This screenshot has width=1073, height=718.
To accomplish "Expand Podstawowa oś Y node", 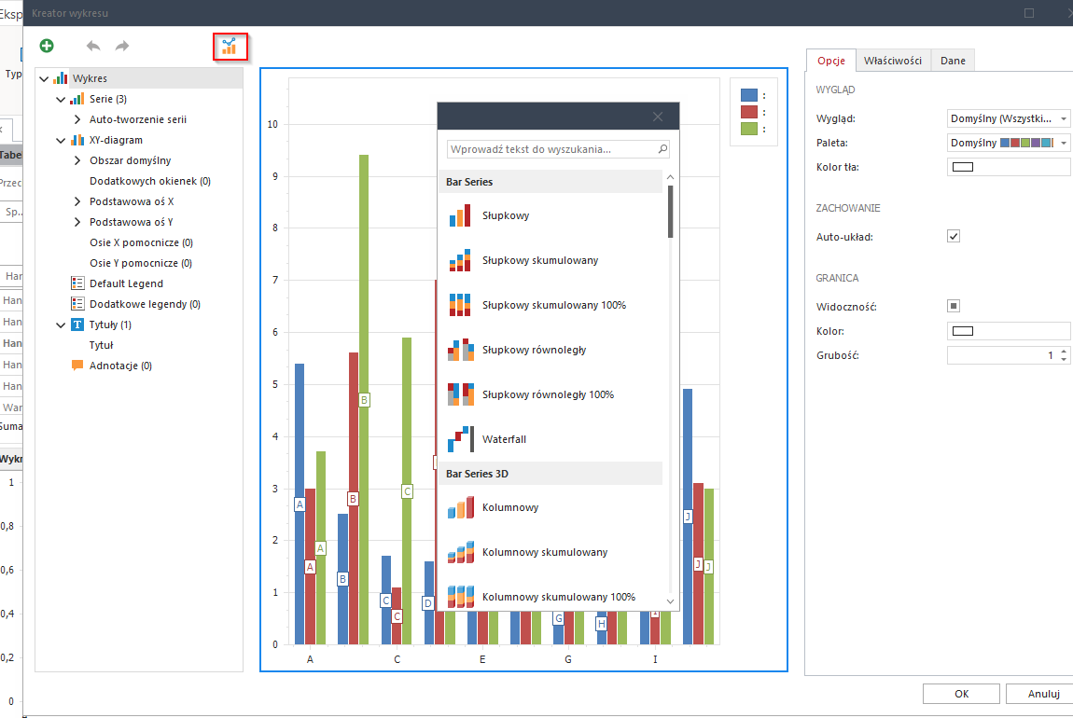I will pyautogui.click(x=77, y=222).
